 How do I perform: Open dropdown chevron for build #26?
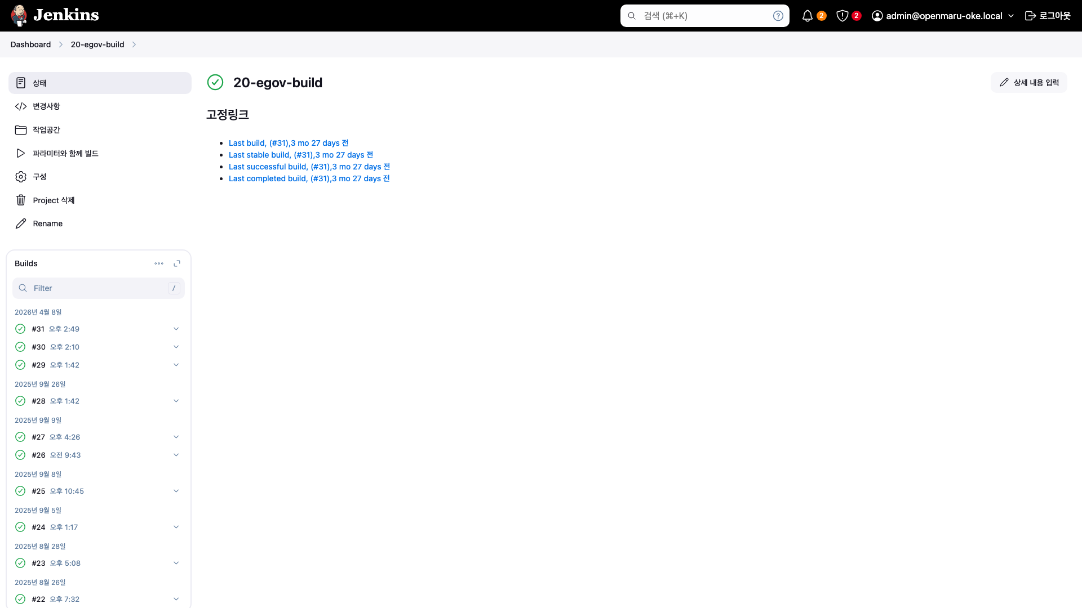pos(176,455)
